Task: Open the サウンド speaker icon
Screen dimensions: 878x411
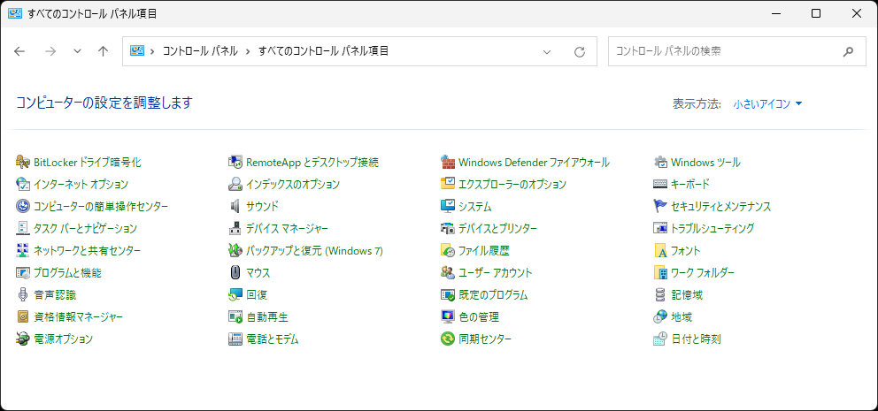Action: pos(235,207)
